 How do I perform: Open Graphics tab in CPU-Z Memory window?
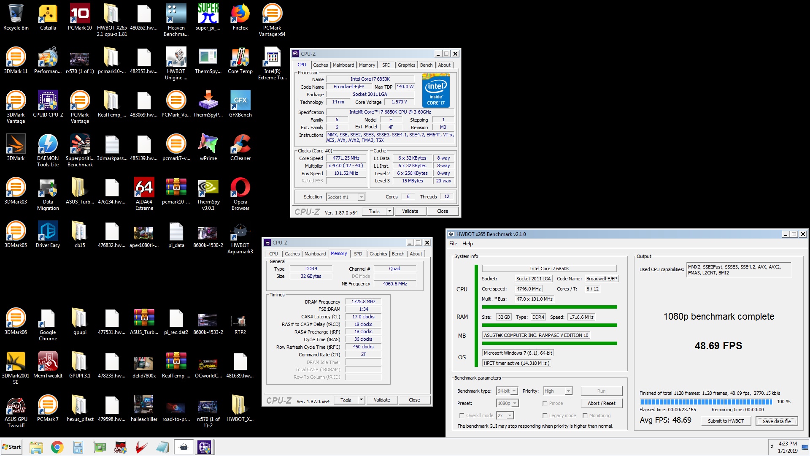click(378, 254)
